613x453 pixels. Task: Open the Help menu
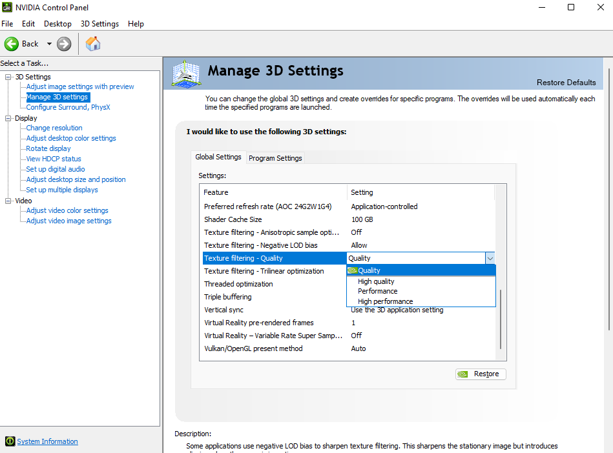click(136, 24)
